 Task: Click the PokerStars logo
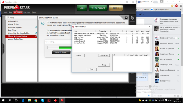pyautogui.click(x=17, y=8)
